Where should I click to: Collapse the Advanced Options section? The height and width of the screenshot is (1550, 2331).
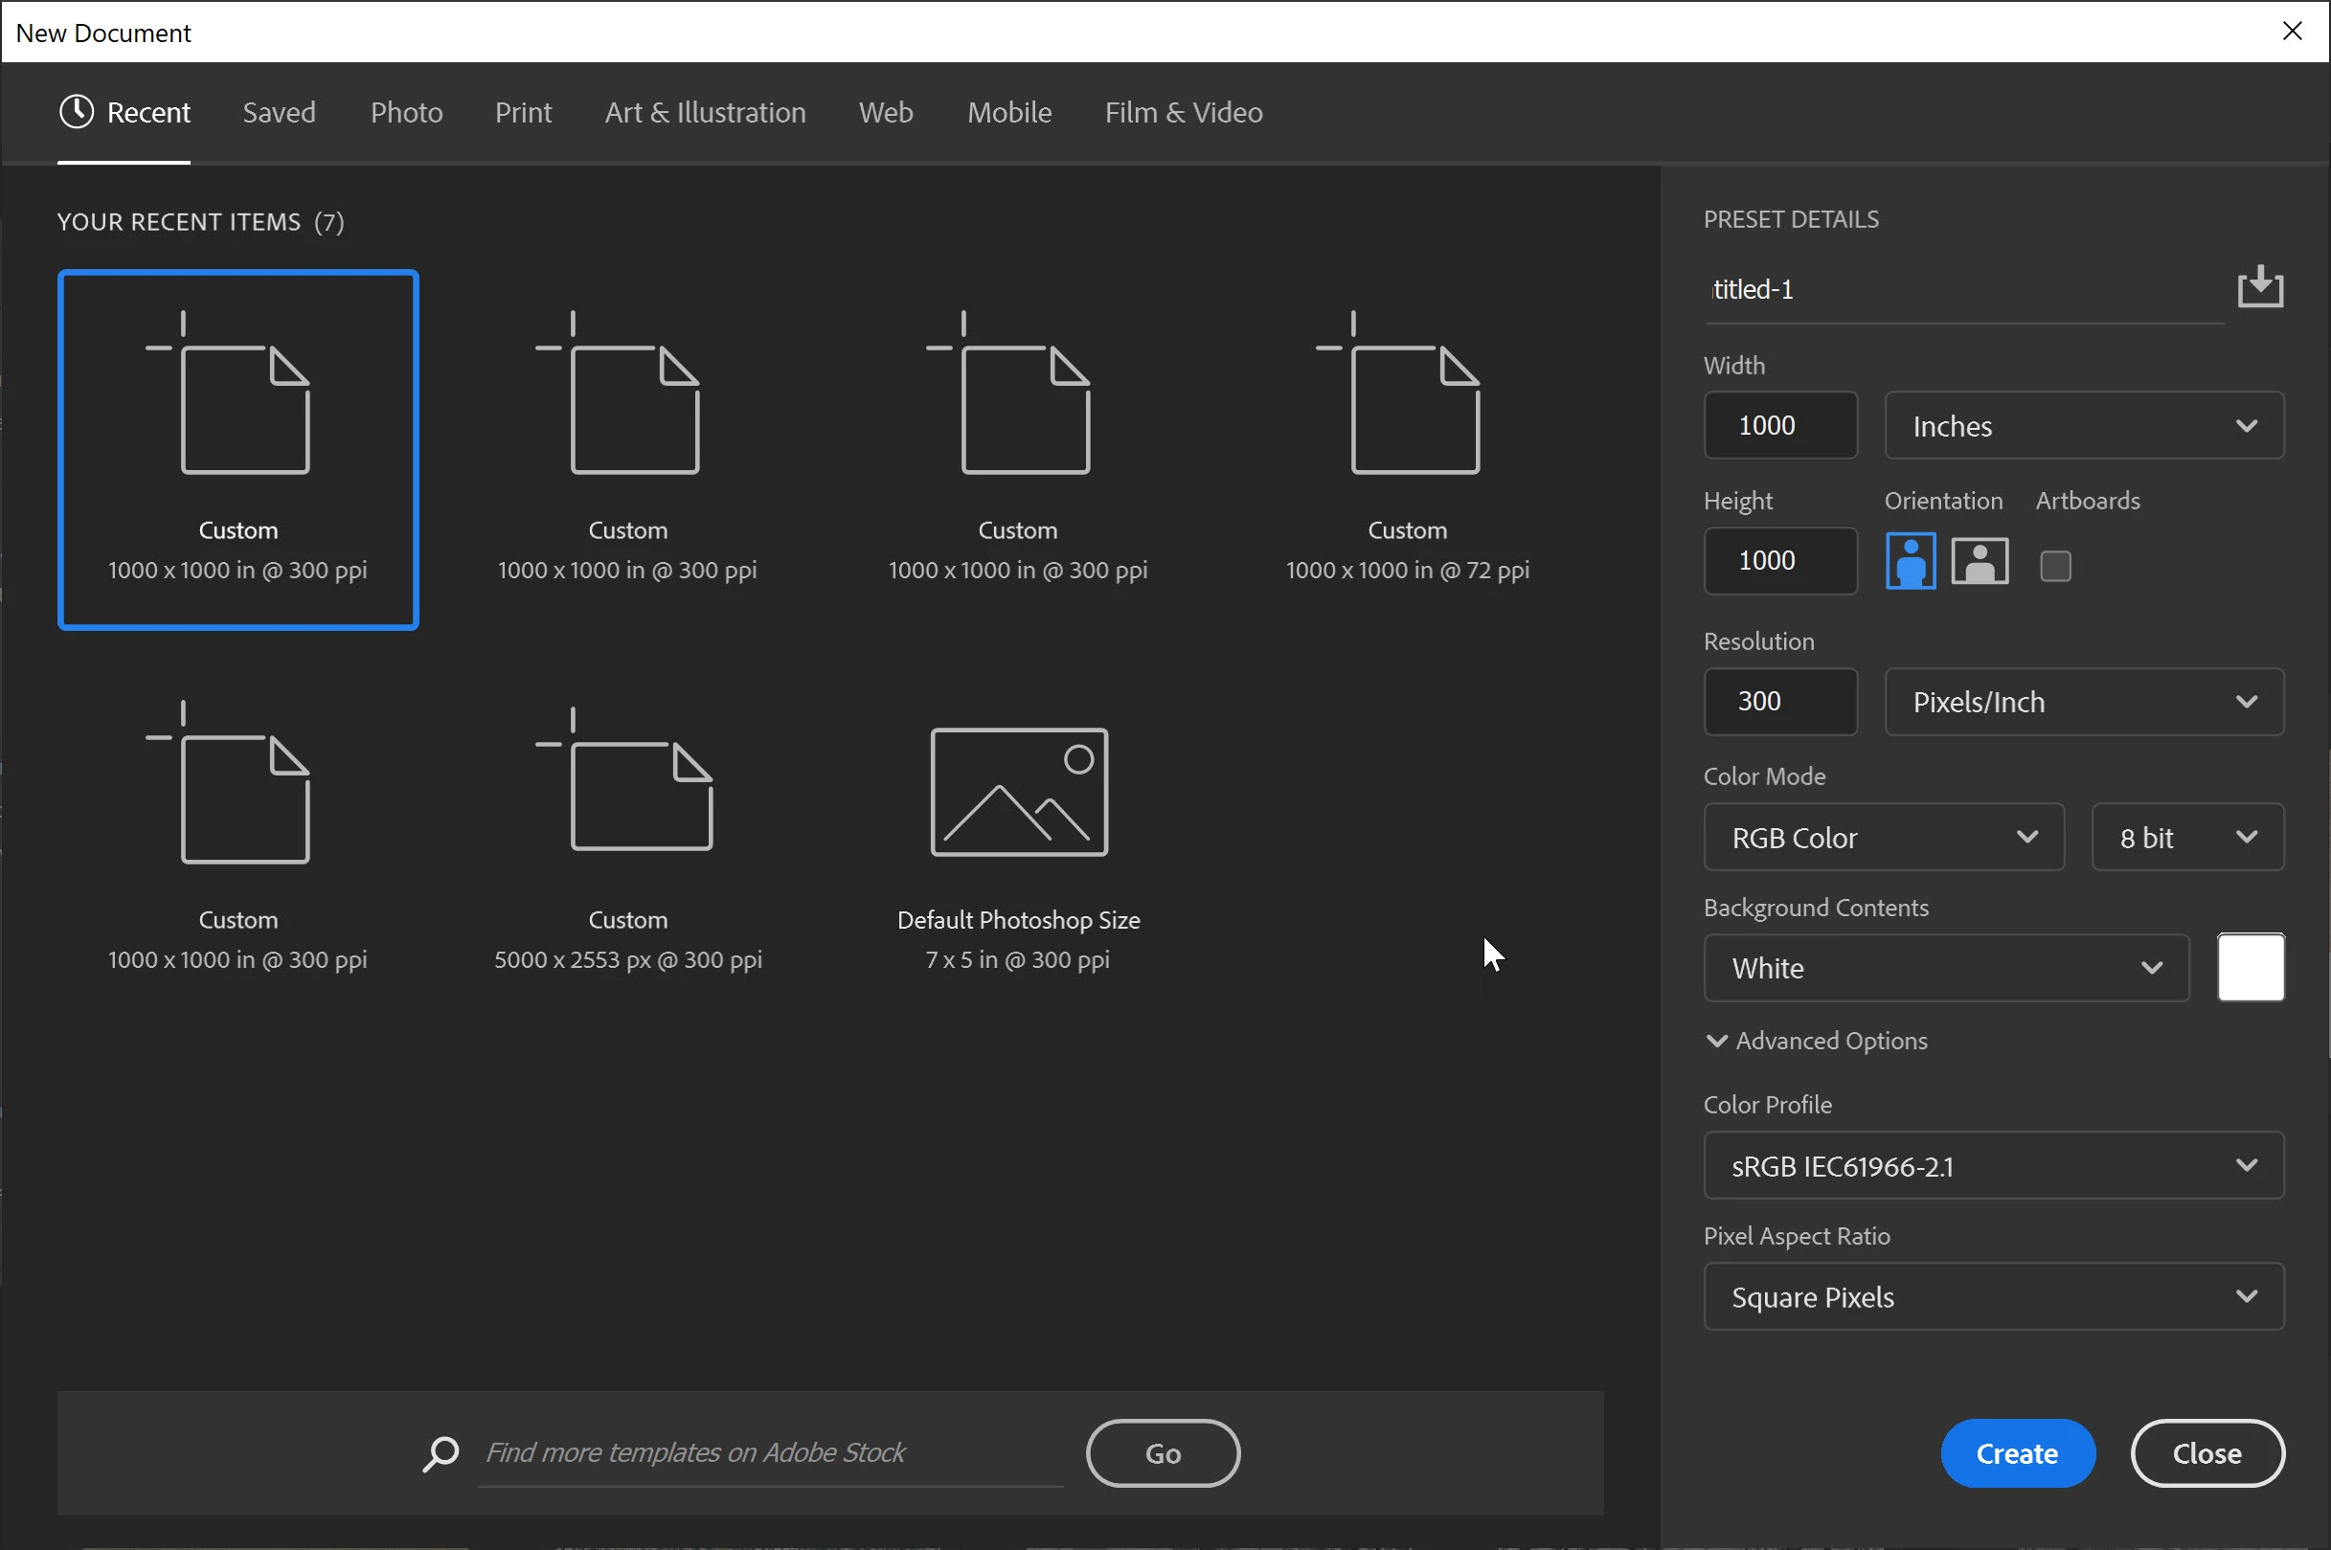point(1717,1041)
